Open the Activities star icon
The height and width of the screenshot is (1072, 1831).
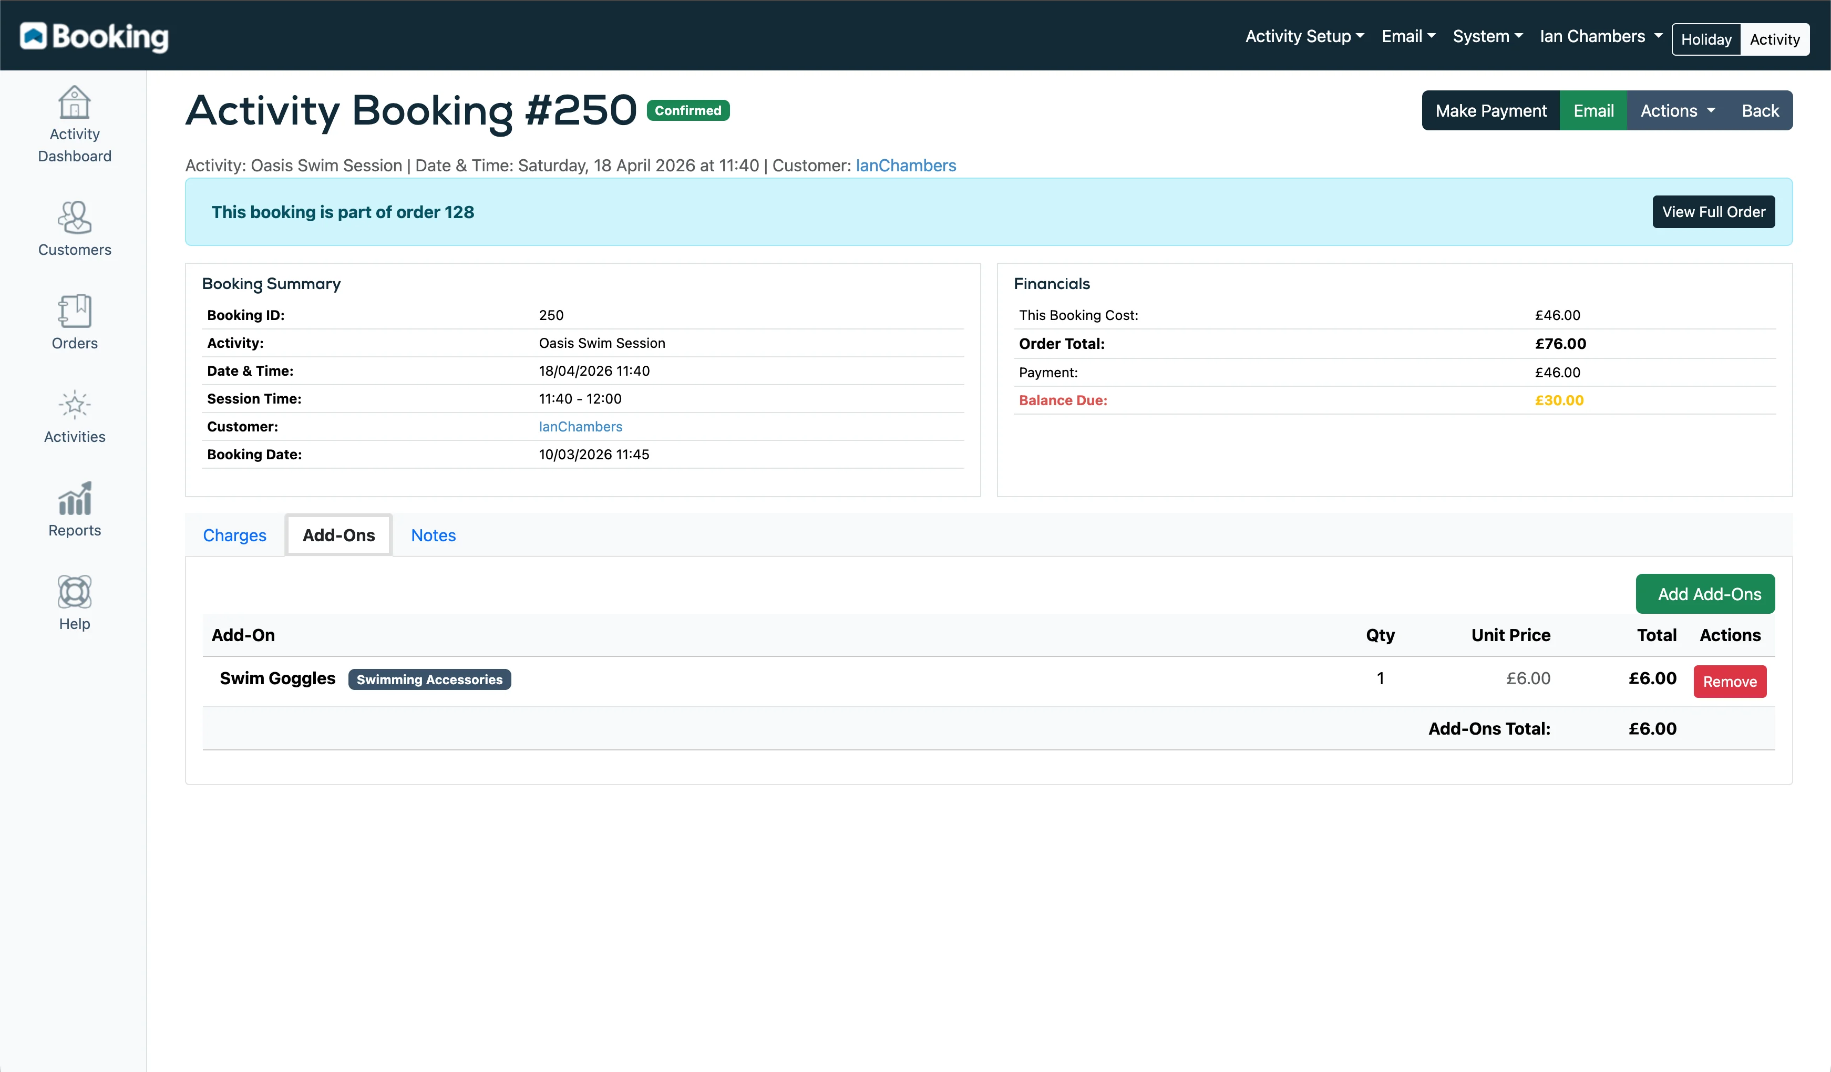(x=74, y=405)
